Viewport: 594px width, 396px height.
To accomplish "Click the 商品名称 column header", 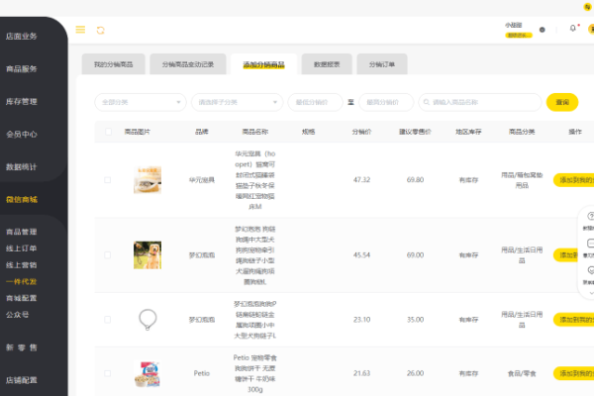I will point(255,132).
